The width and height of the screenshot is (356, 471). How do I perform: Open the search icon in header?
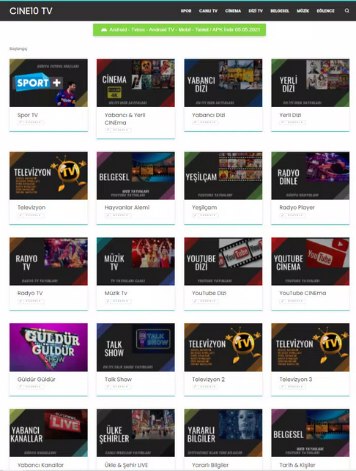pos(346,11)
